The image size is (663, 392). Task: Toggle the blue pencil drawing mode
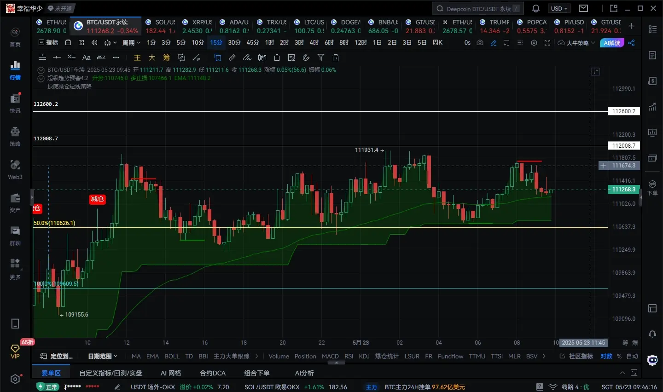pos(494,43)
